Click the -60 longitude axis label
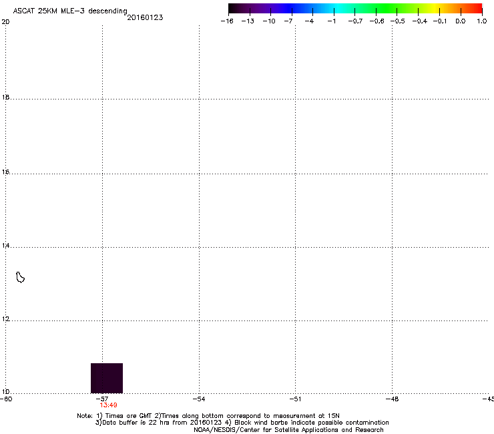Screen dimensions: 494x434 pos(6,399)
